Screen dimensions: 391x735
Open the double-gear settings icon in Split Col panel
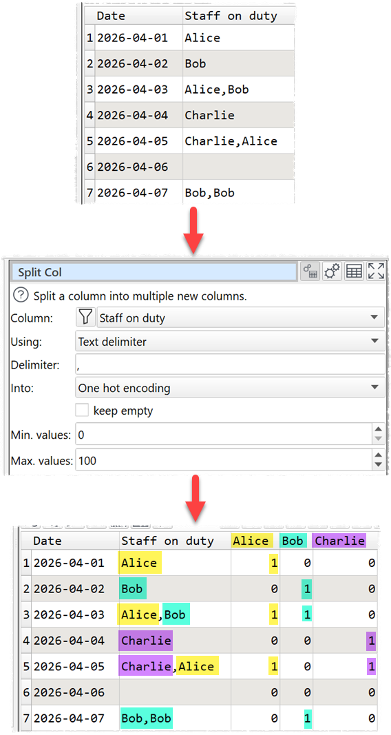tap(332, 272)
